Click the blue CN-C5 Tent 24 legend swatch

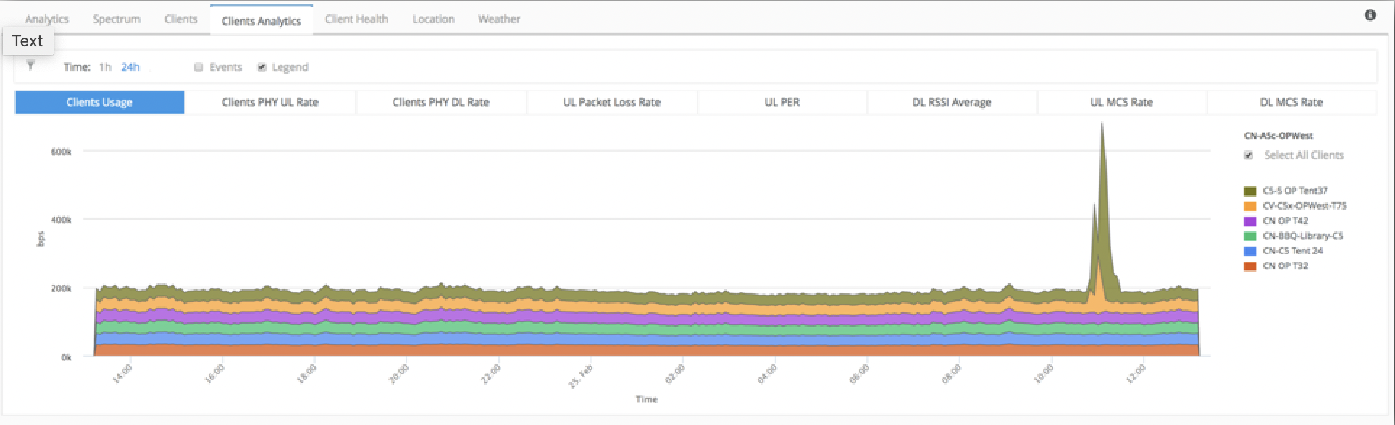[x=1250, y=252]
